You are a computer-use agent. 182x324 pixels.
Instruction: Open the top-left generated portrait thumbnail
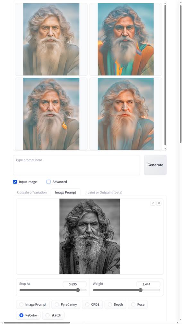tap(51, 39)
